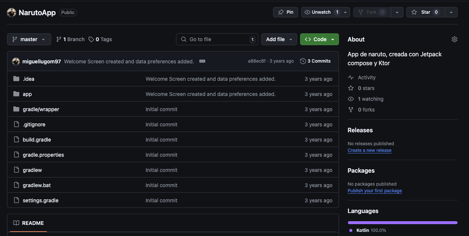Click the 1 watching link in About
Image resolution: width=469 pixels, height=236 pixels.
coord(366,99)
